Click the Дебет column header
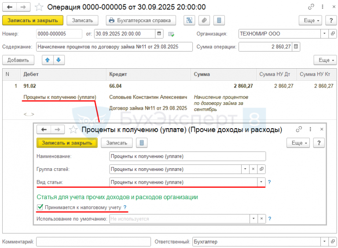The image size is (338, 248). [63, 74]
